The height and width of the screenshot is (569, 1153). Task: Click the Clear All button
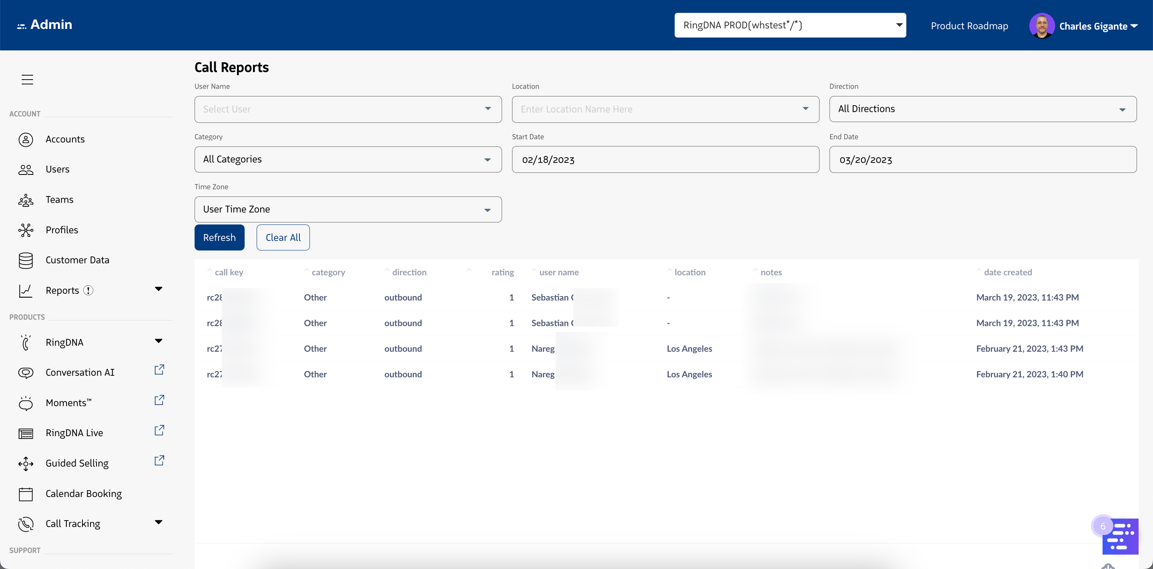coord(283,238)
